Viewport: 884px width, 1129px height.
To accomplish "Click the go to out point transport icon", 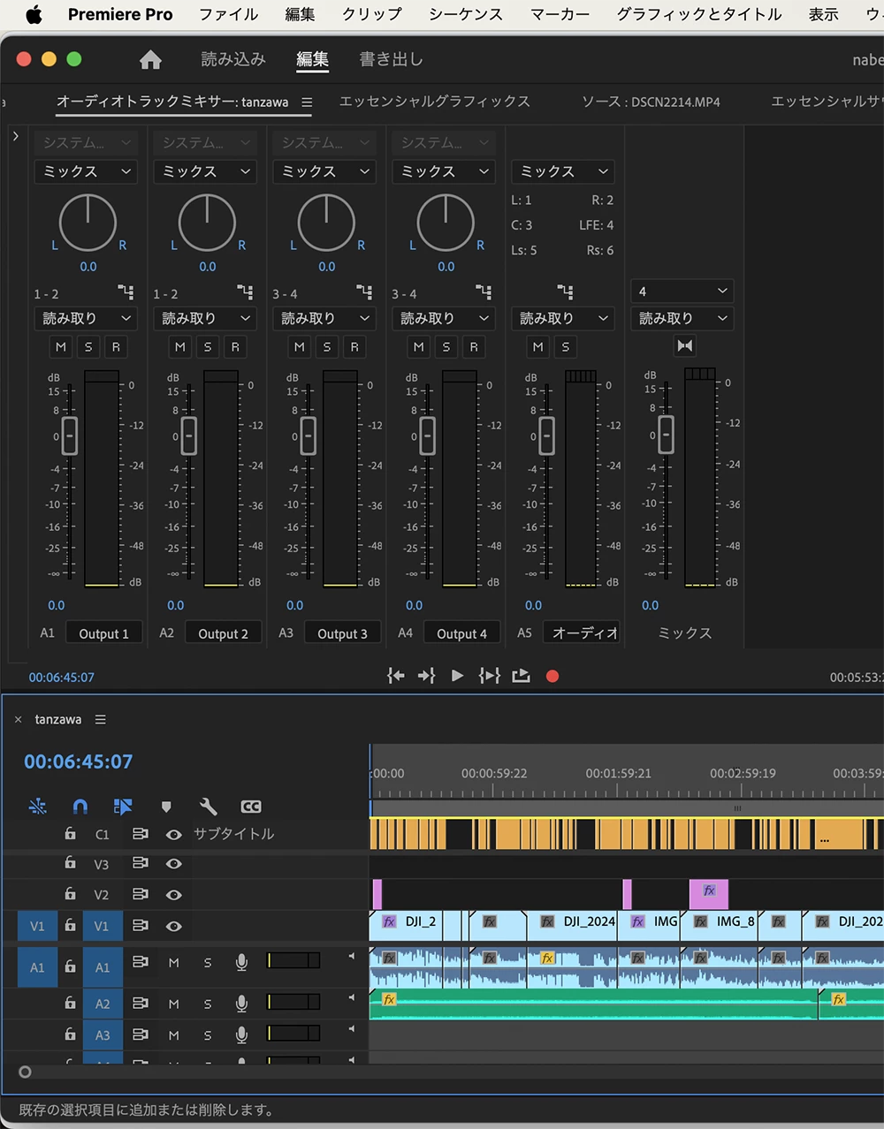I will [x=426, y=676].
